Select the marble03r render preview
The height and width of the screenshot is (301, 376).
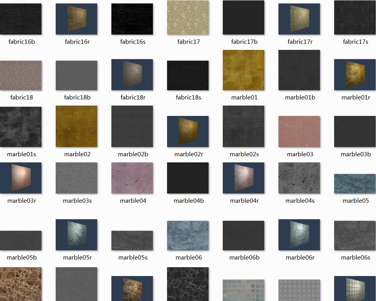(21, 178)
